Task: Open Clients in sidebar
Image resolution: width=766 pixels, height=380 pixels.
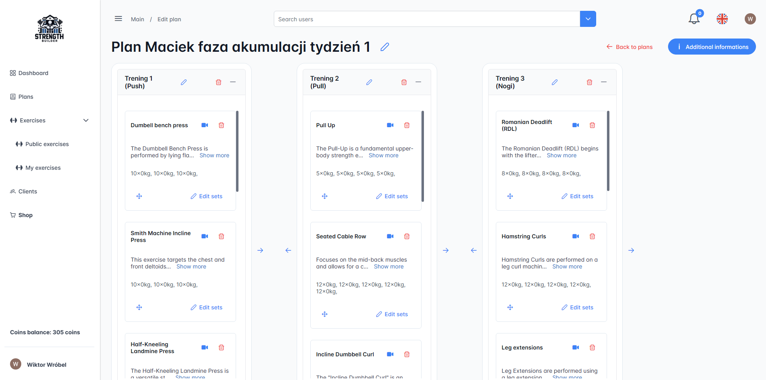Action: [x=23, y=191]
